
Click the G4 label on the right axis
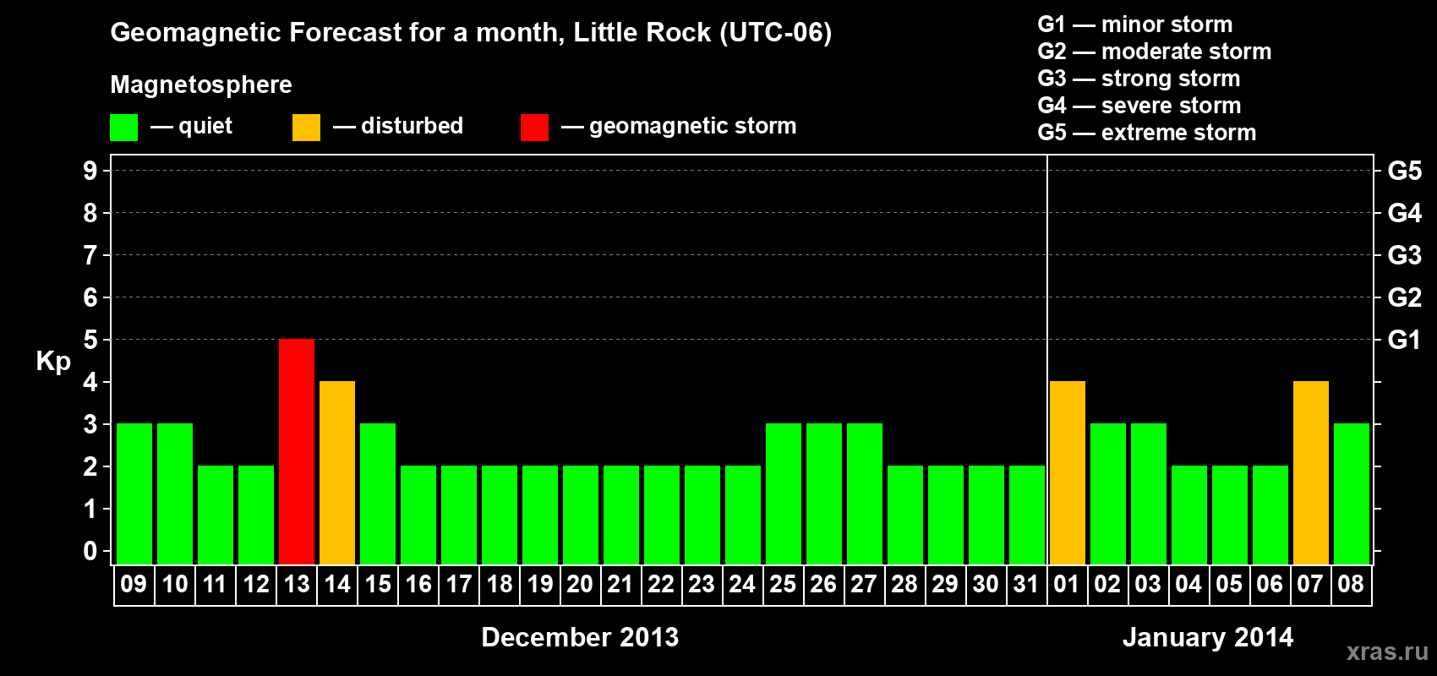[1405, 213]
